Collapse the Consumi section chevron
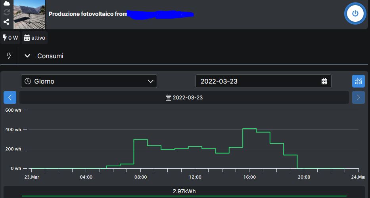This screenshot has height=198, width=370. click(x=27, y=56)
